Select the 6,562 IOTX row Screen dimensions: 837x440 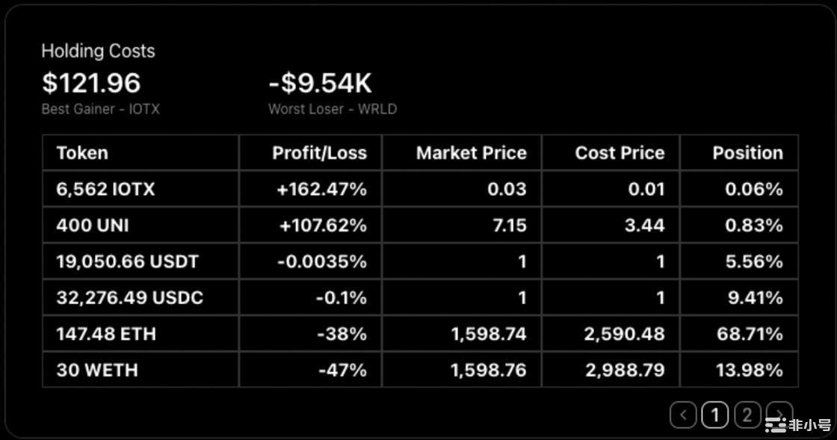pos(105,189)
